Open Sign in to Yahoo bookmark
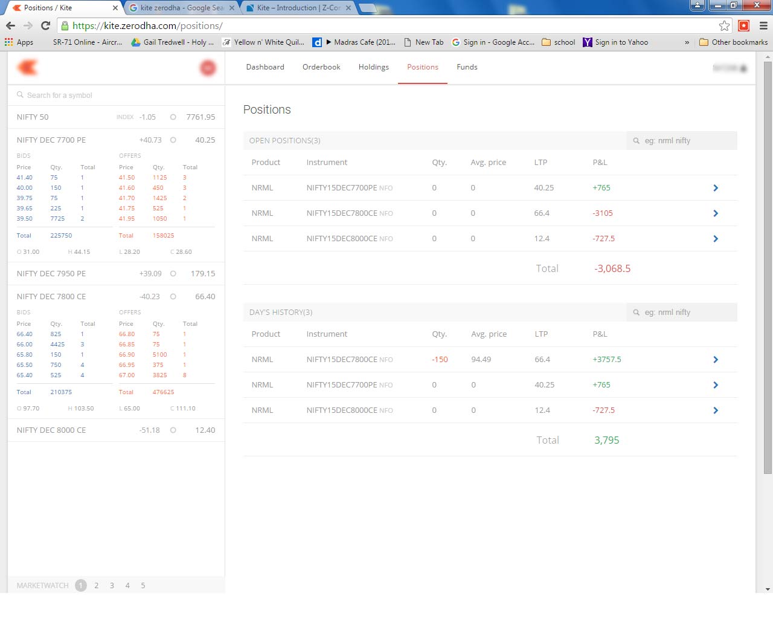The image size is (773, 619). [x=615, y=42]
